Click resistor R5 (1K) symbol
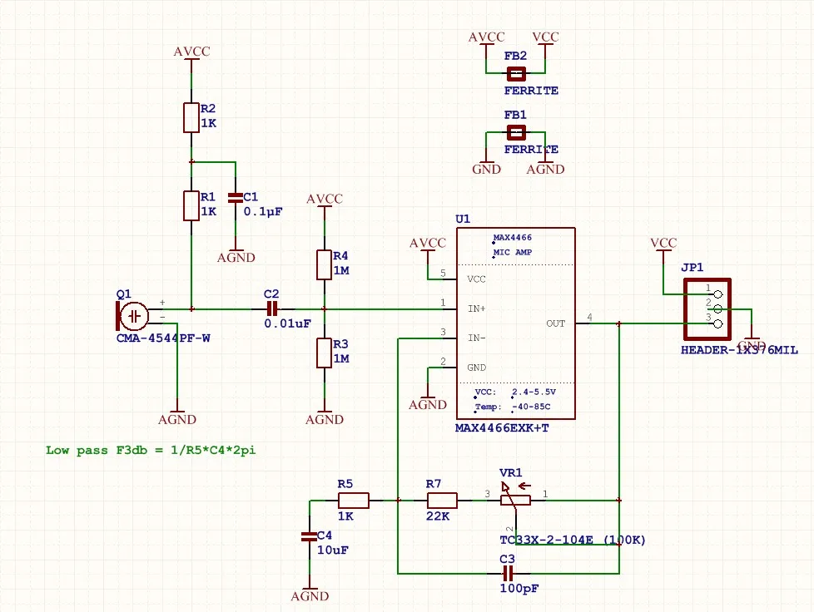This screenshot has height=612, width=814. click(355, 499)
